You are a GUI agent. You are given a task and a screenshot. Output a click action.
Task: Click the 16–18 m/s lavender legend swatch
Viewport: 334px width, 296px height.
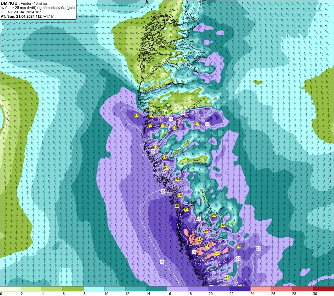tap(177, 289)
